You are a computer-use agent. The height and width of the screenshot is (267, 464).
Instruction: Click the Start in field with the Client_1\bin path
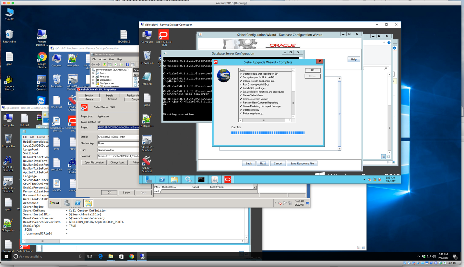(x=118, y=137)
